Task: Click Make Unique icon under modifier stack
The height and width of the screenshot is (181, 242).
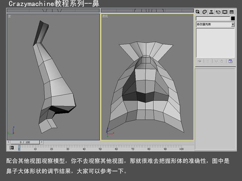Action: click(x=216, y=61)
